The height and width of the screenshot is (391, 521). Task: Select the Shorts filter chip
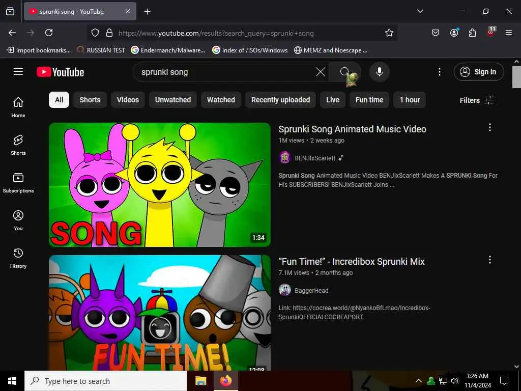click(x=90, y=100)
